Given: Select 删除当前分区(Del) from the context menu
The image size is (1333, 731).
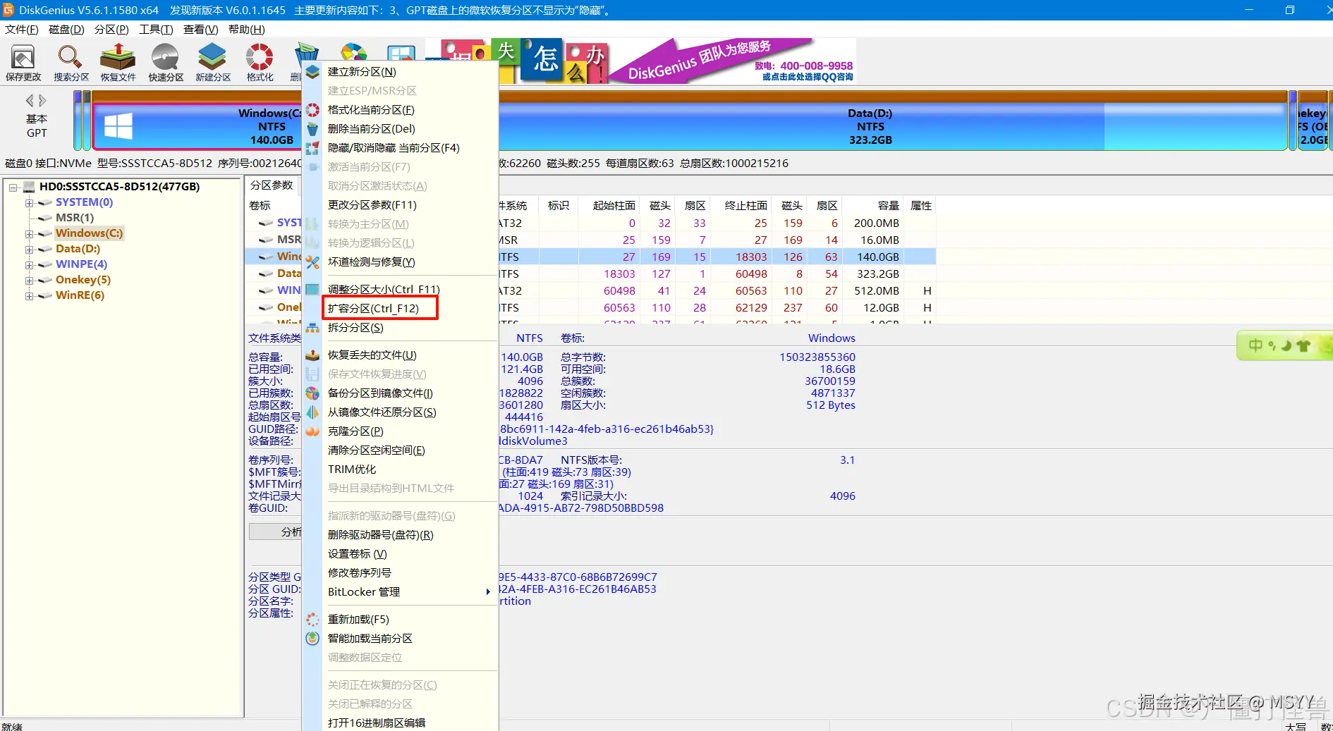Looking at the screenshot, I should coord(372,129).
